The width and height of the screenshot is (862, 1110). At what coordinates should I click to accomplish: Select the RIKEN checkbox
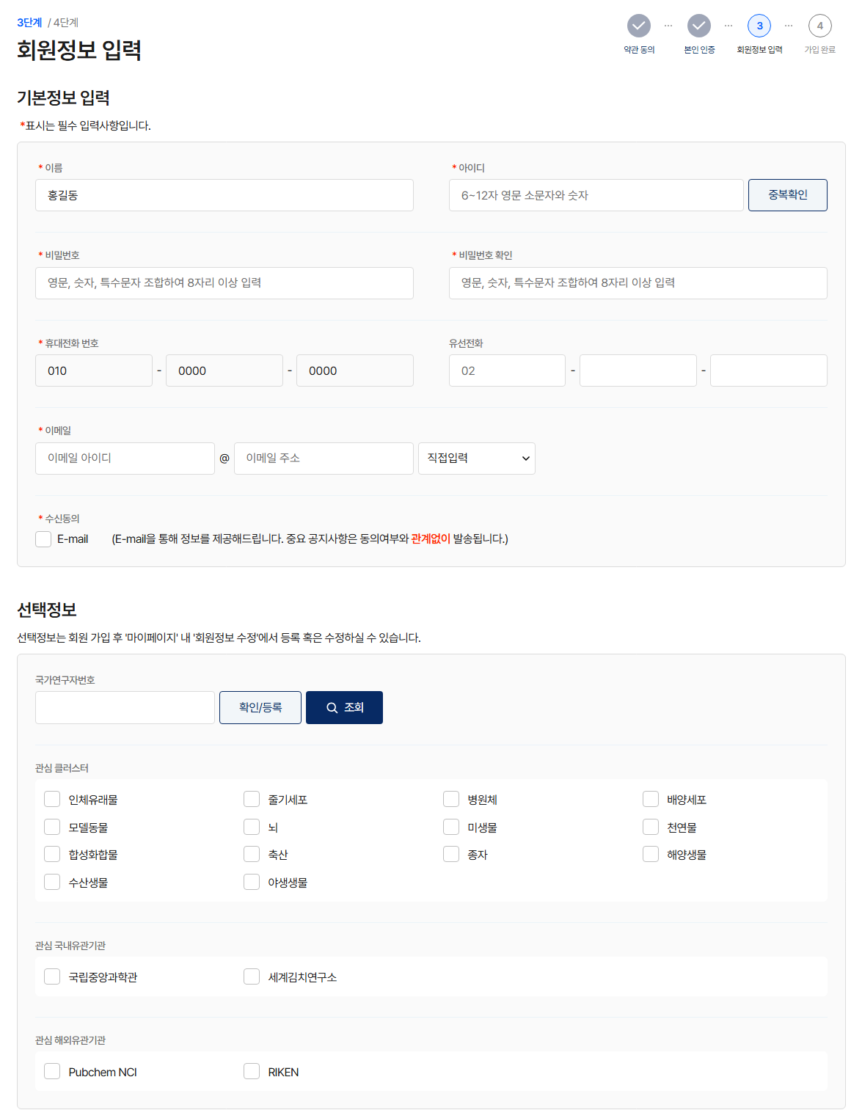pos(252,1071)
